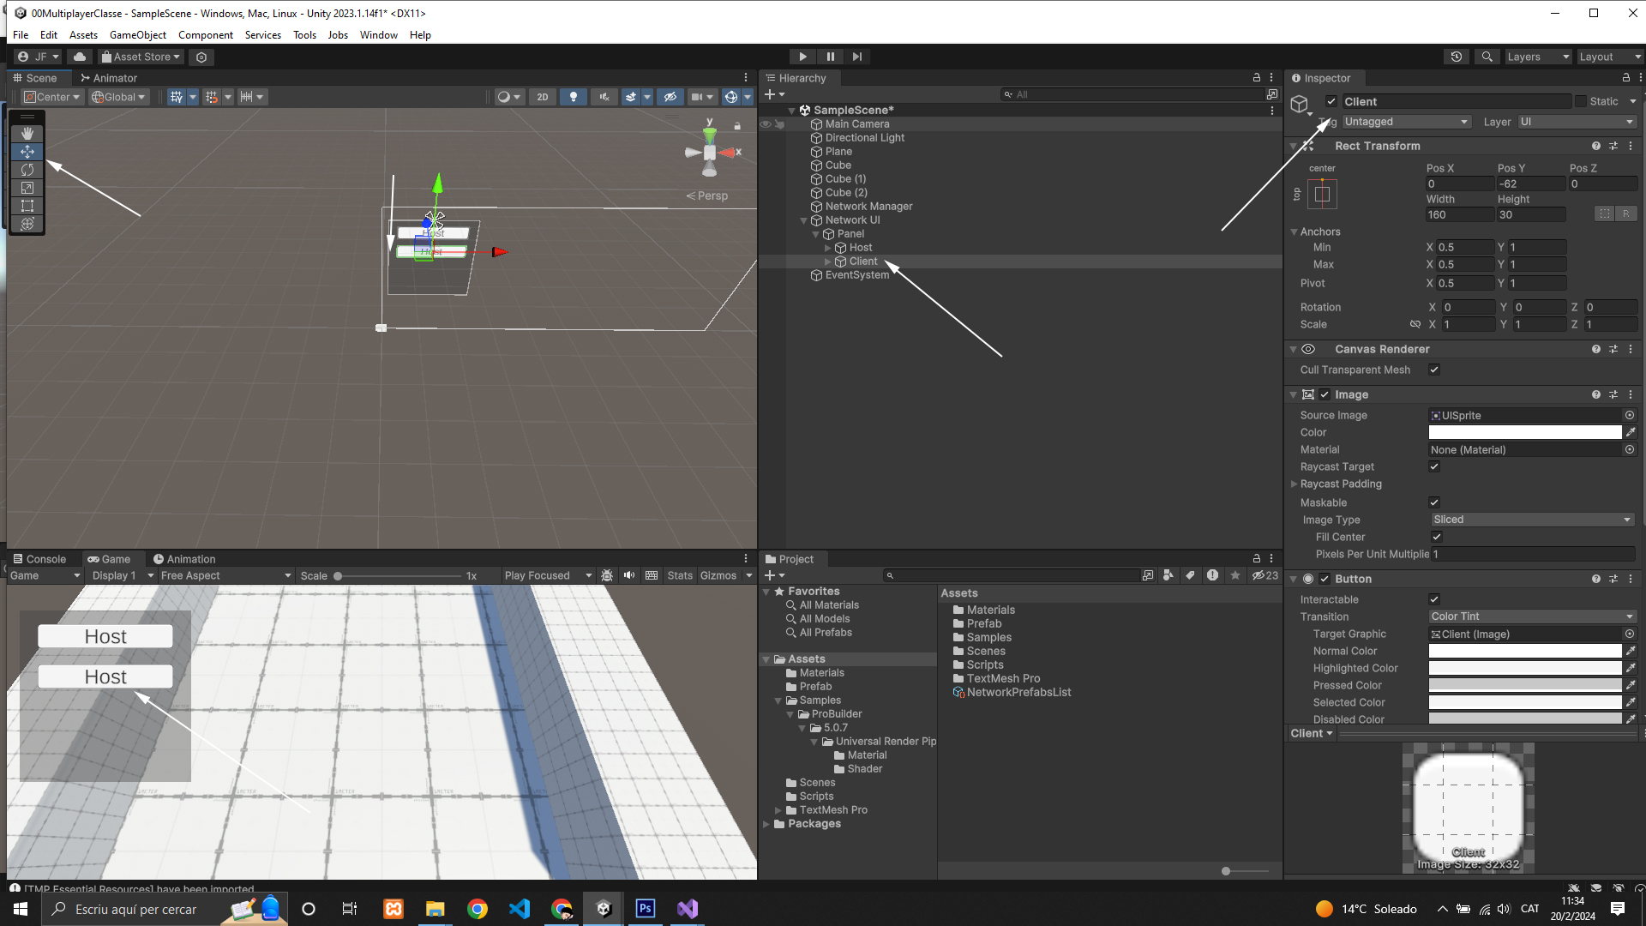Switch to the Console tab
Screen dimensions: 1646x926
coord(39,559)
